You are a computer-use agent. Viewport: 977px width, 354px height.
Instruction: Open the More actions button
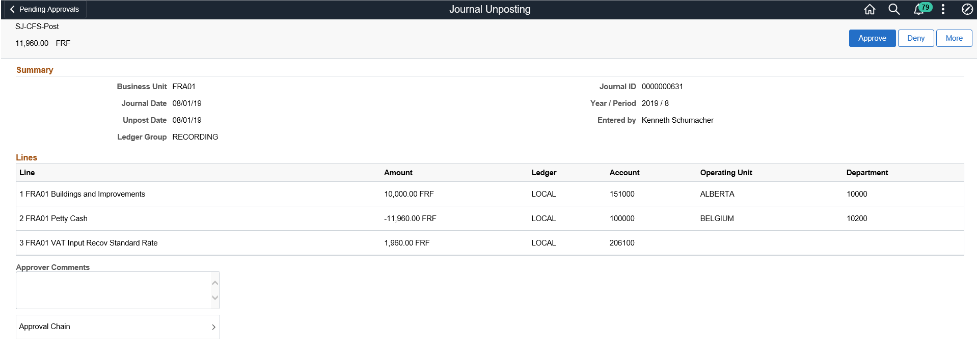(x=954, y=38)
